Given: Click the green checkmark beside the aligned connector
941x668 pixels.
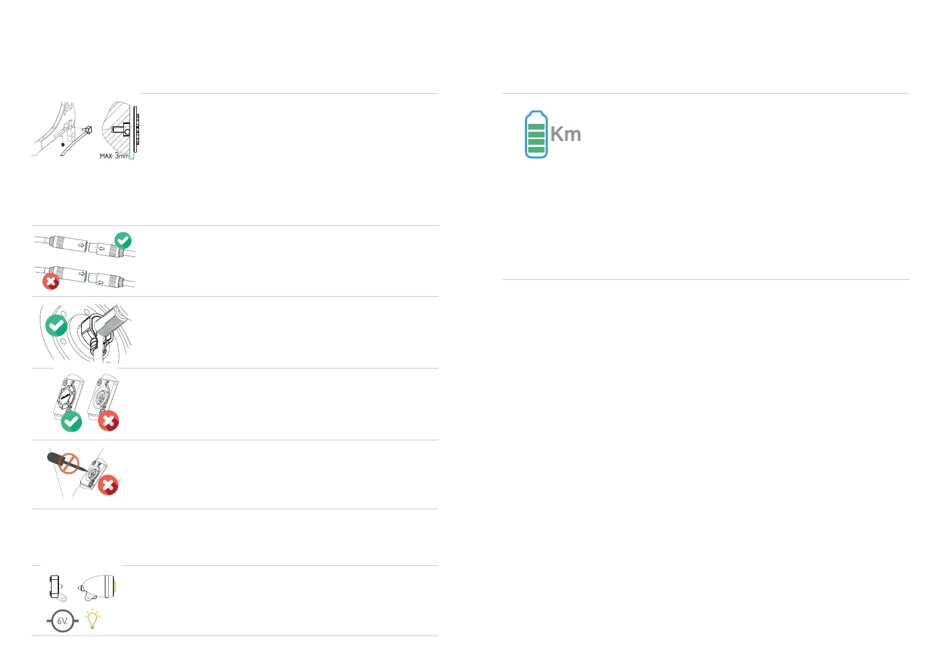Looking at the screenshot, I should (123, 241).
